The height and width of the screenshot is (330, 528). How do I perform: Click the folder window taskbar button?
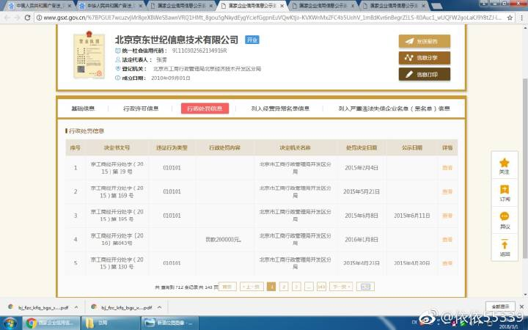pos(111,323)
